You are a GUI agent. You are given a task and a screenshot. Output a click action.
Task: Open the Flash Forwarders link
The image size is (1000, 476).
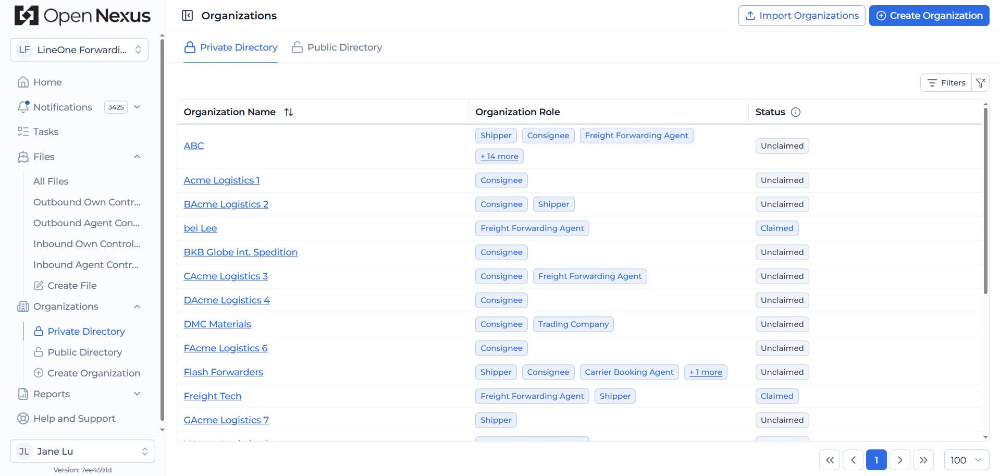[x=224, y=372]
